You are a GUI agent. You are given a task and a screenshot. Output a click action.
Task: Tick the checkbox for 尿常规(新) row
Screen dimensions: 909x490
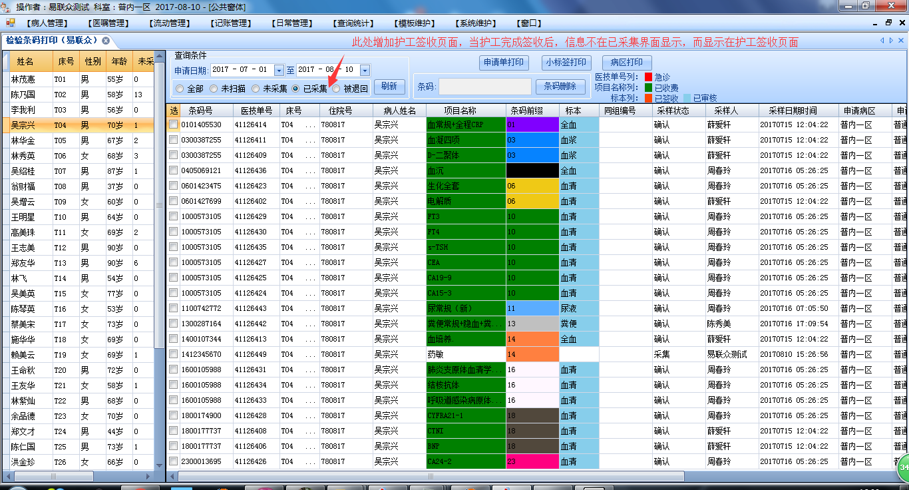coord(173,308)
